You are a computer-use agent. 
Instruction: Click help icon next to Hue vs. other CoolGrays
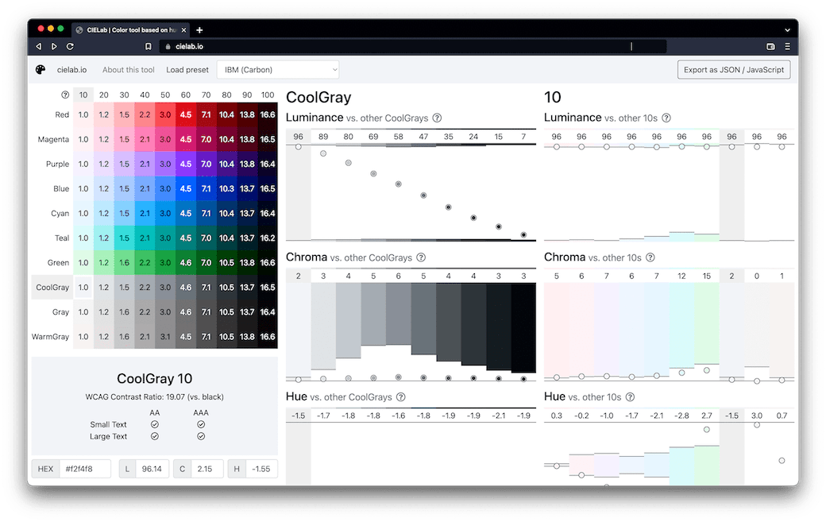(x=401, y=397)
